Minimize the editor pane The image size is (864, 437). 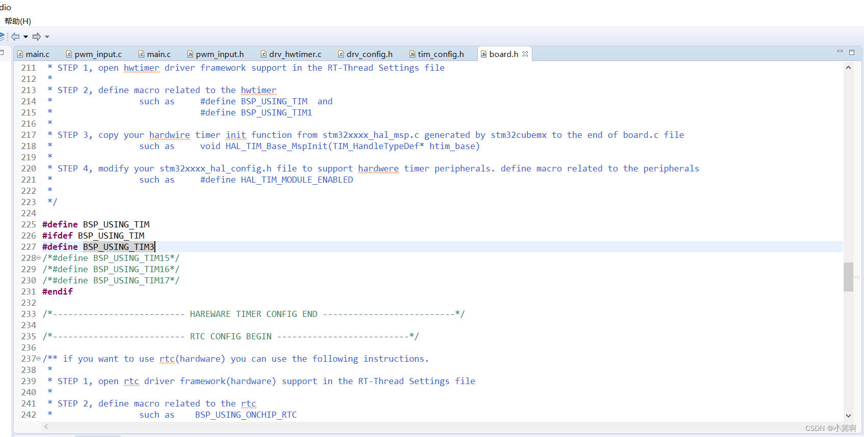pyautogui.click(x=840, y=52)
